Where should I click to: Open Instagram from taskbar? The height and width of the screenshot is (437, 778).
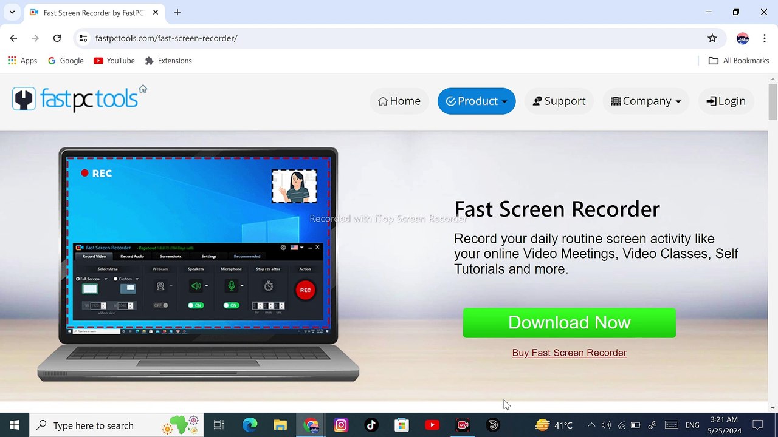341,425
